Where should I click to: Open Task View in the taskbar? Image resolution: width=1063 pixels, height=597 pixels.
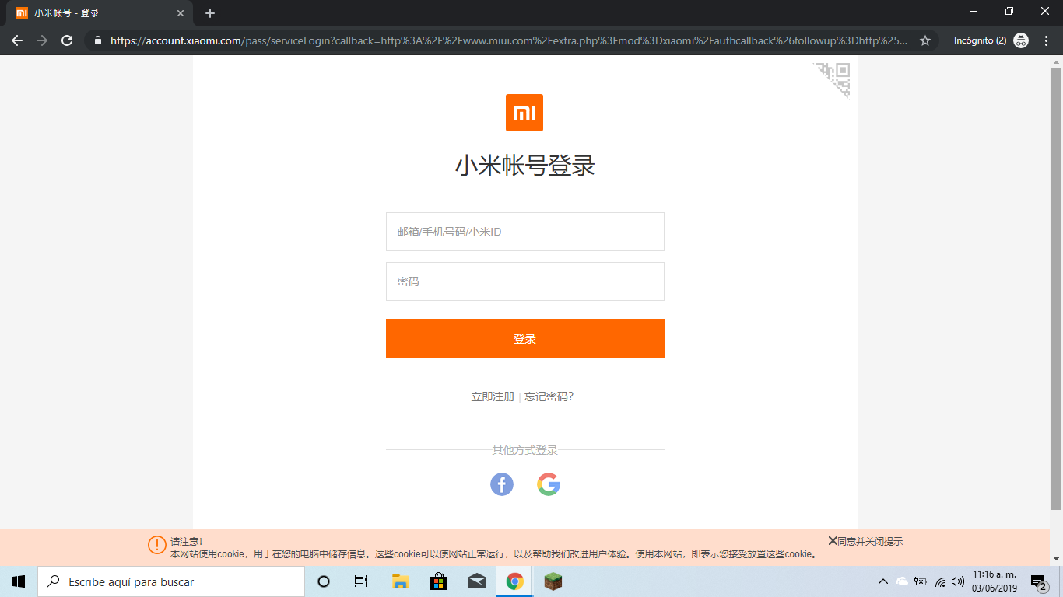point(361,581)
